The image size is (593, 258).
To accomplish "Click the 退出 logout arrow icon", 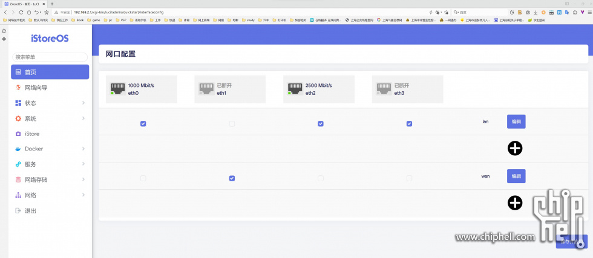I will [18, 211].
